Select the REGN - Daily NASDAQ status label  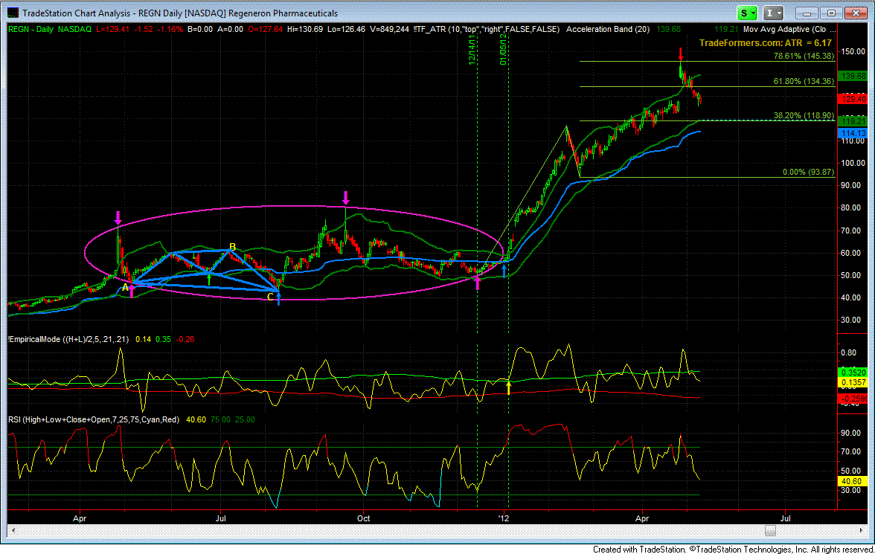pos(50,29)
